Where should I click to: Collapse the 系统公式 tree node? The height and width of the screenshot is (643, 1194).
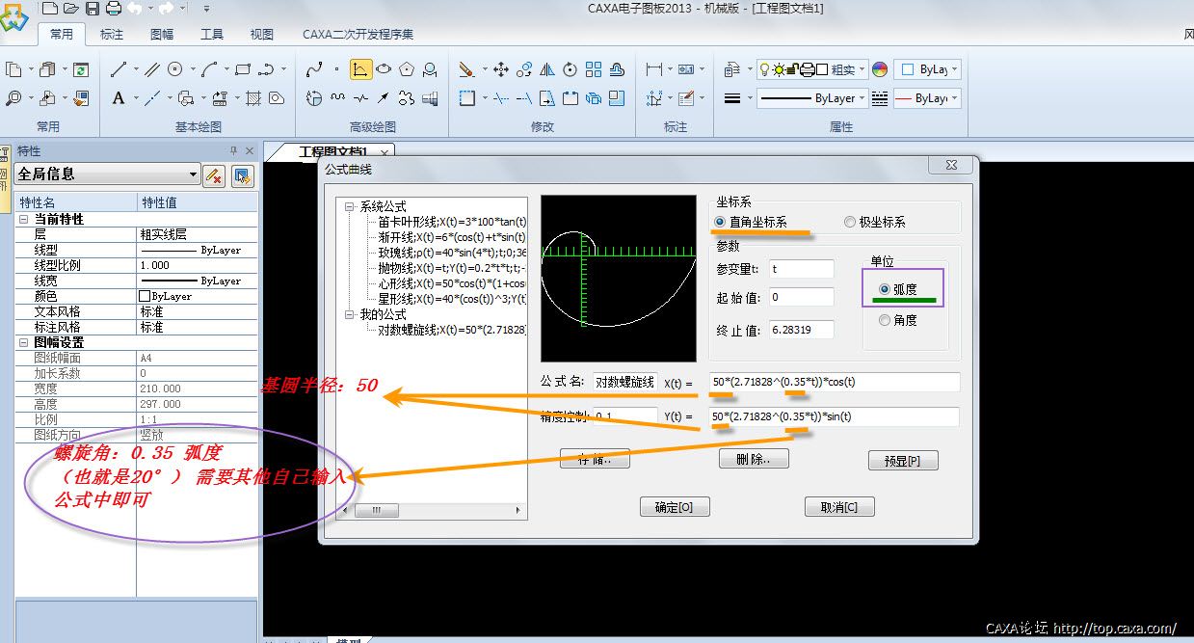pos(350,206)
